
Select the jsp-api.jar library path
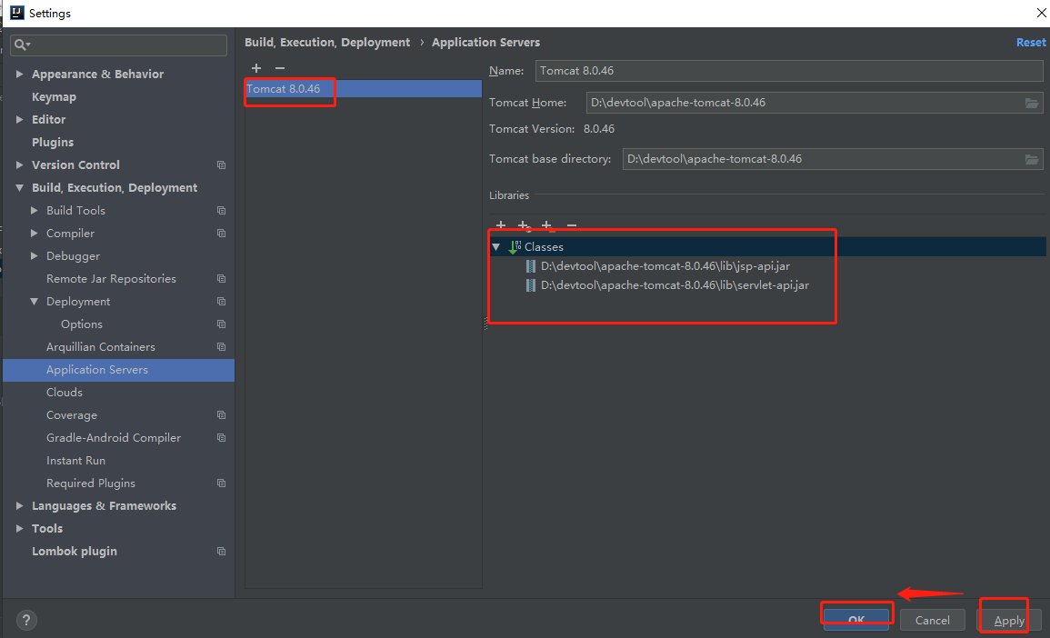point(665,266)
